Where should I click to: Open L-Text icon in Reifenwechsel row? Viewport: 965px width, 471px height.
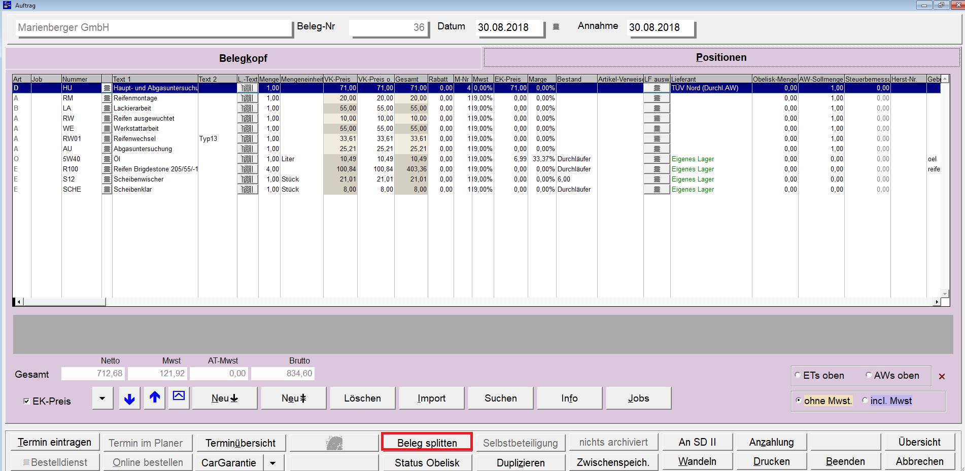pyautogui.click(x=248, y=139)
